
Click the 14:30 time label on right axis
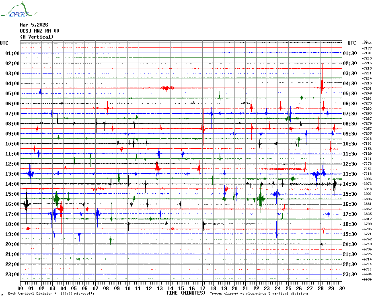coord(349,184)
